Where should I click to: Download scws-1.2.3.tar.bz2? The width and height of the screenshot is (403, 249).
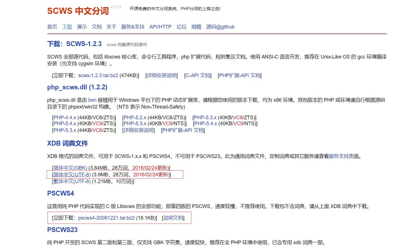[x=98, y=75]
